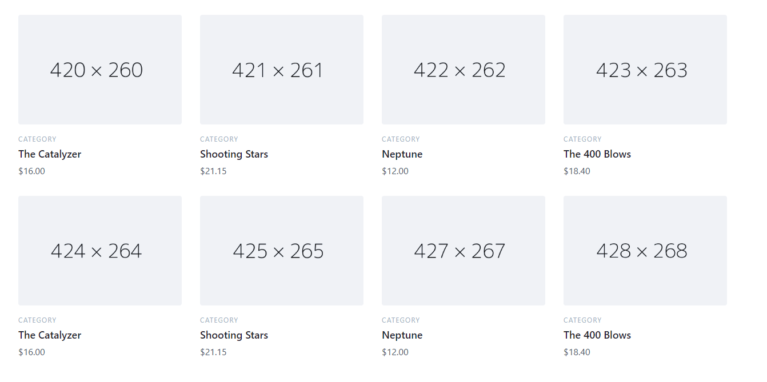The width and height of the screenshot is (767, 382).
Task: View the 424 × 264 product image
Action: (x=100, y=251)
